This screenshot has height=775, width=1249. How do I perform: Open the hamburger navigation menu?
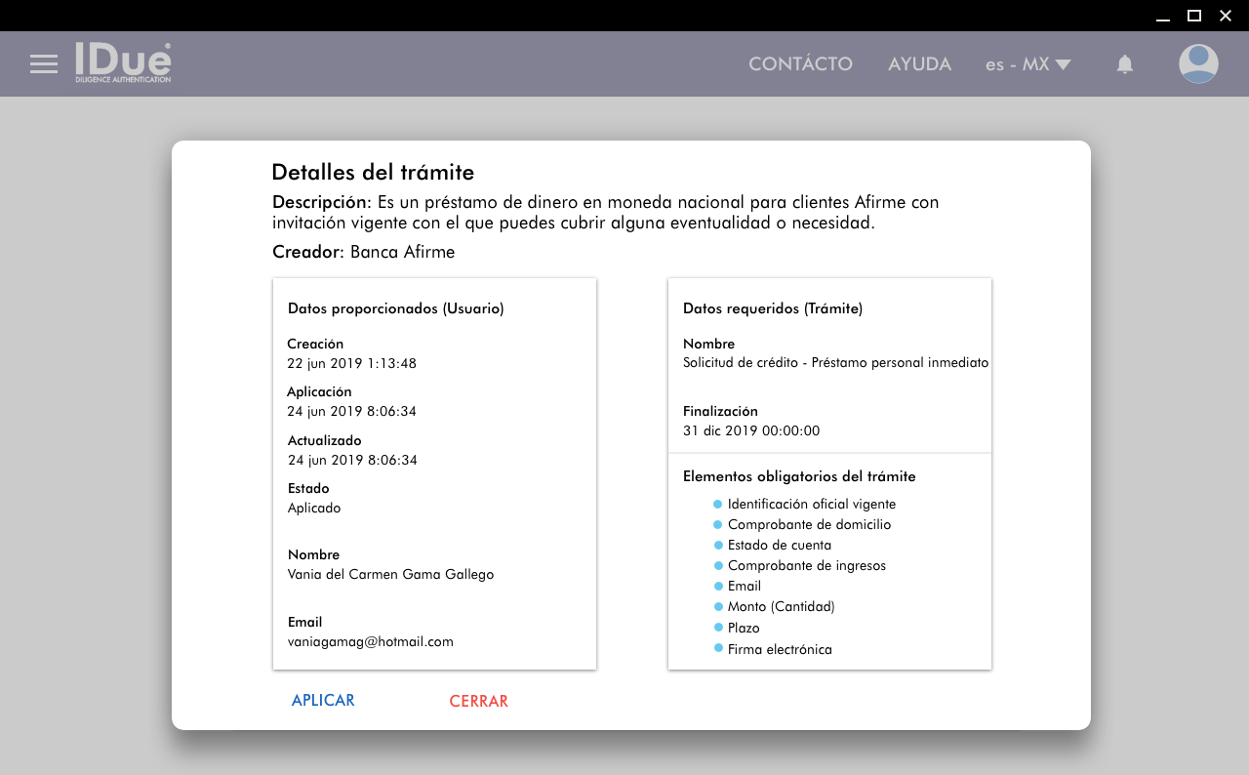(44, 64)
